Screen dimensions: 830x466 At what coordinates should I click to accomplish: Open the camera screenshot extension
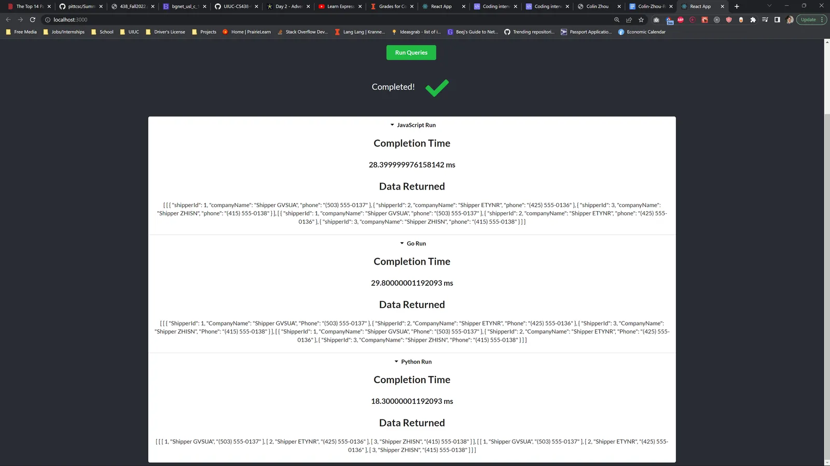tap(656, 20)
